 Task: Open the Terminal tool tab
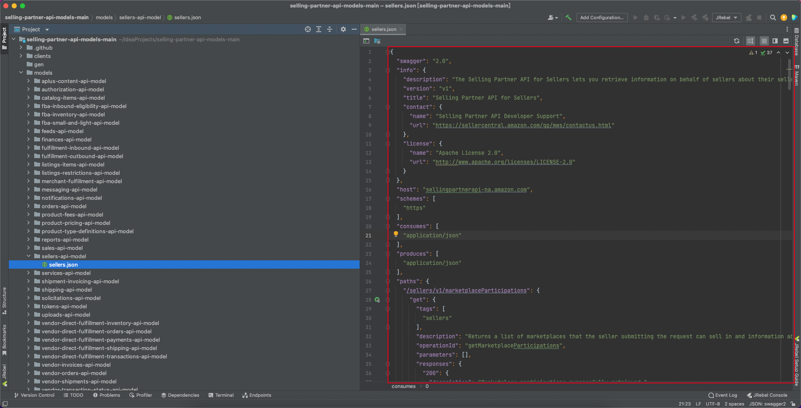[221, 395]
